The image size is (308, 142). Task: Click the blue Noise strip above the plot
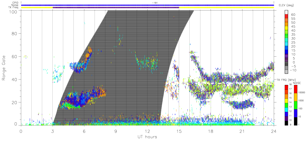(x=147, y=5)
